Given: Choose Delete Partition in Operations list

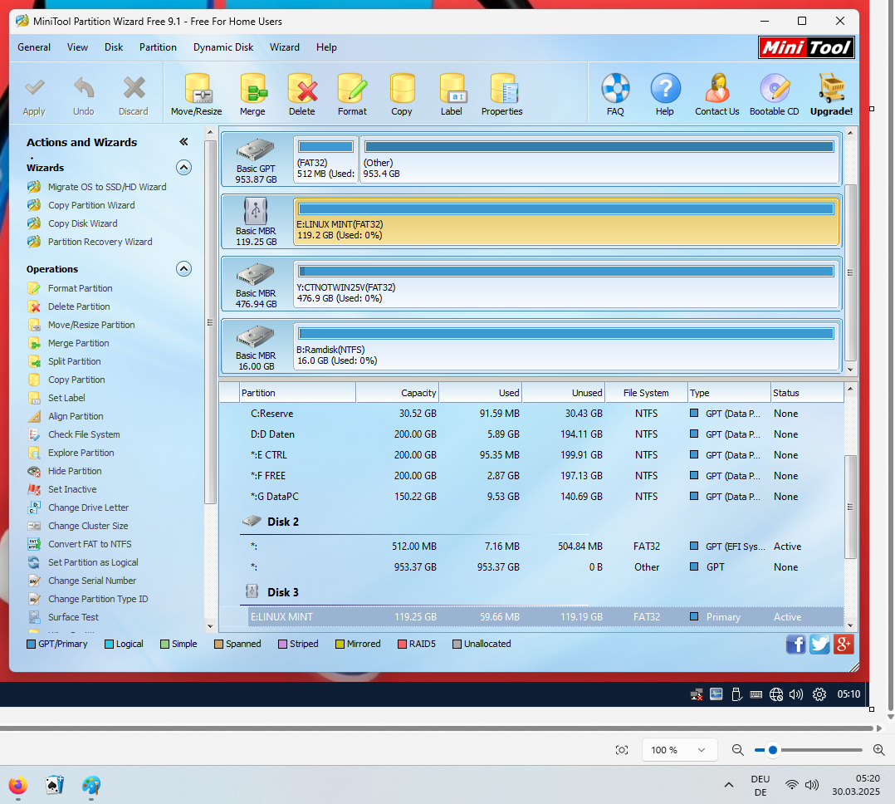Looking at the screenshot, I should click(x=79, y=306).
